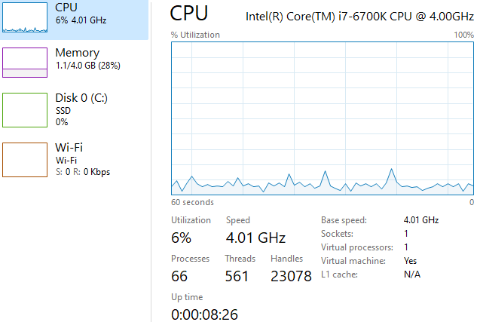477x322 pixels.
Task: Click the Disk 0 green thumbnail graph
Action: pyautogui.click(x=25, y=109)
